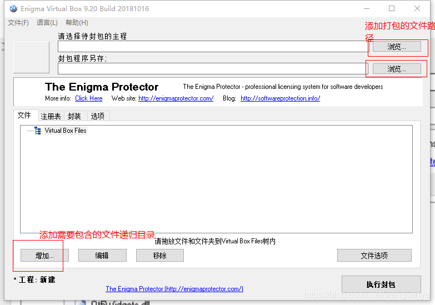
Task: Maximize the Enigma Virtual Box window
Action: coord(392,8)
